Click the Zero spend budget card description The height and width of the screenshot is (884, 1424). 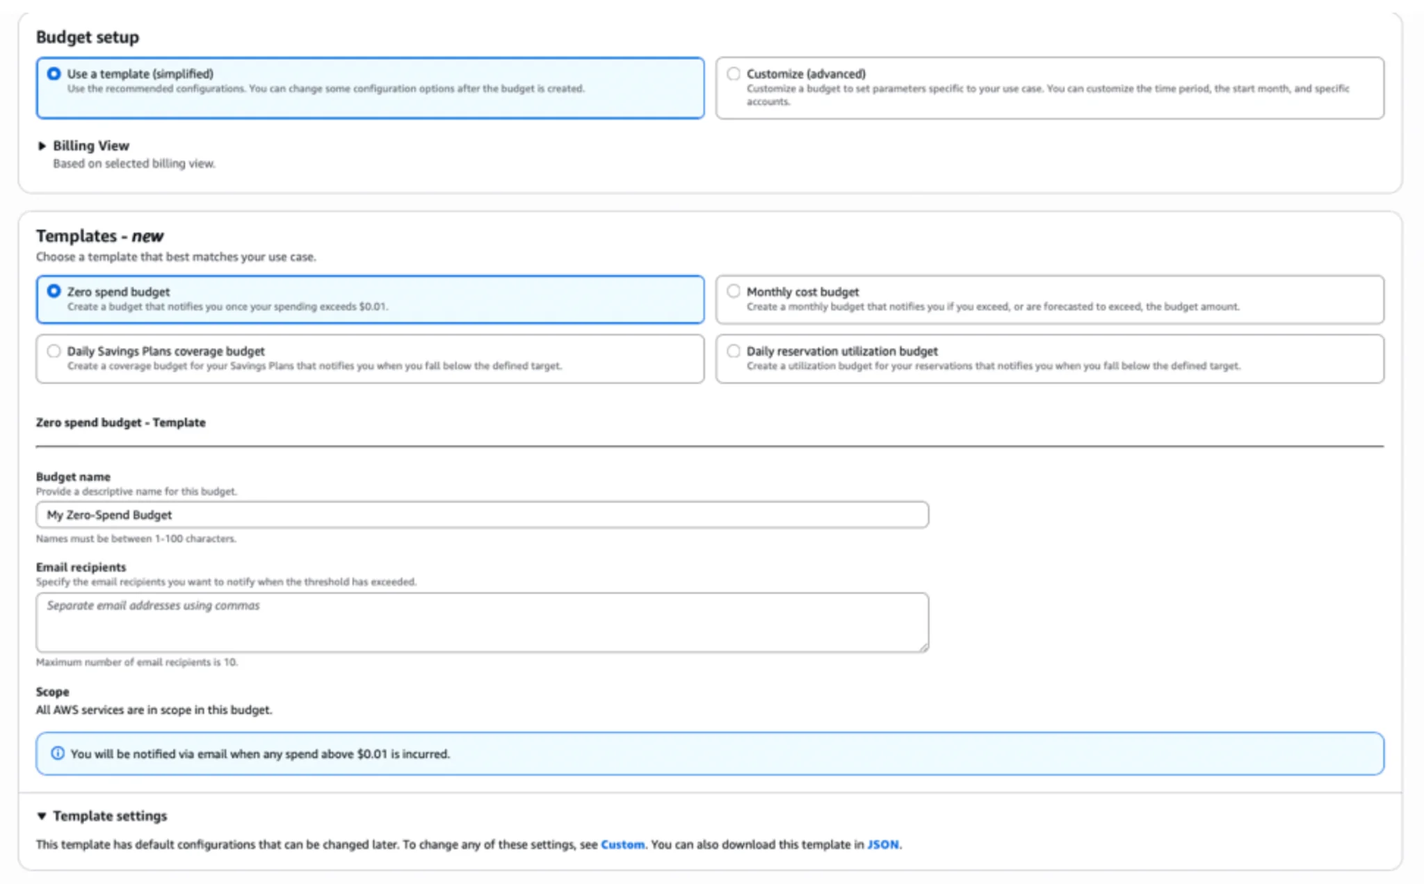[227, 306]
